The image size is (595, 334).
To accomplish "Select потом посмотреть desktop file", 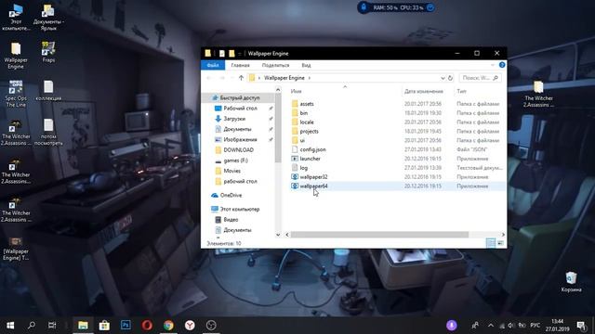I will [48, 132].
